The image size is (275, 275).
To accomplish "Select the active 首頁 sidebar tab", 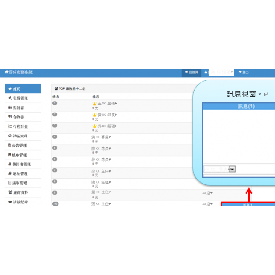I will tap(23, 89).
